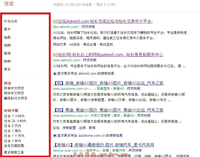Screen dimensions: 200x157
Task: Open 奇瑞A5 breadcrumb link
Action: [x=119, y=89]
